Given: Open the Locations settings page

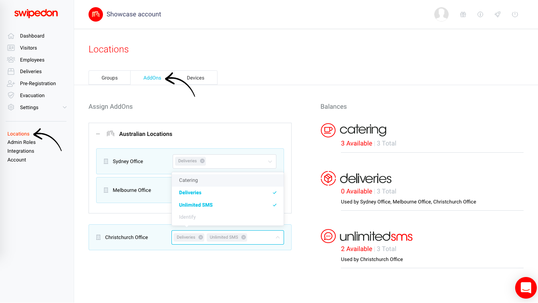Looking at the screenshot, I should pyautogui.click(x=18, y=134).
